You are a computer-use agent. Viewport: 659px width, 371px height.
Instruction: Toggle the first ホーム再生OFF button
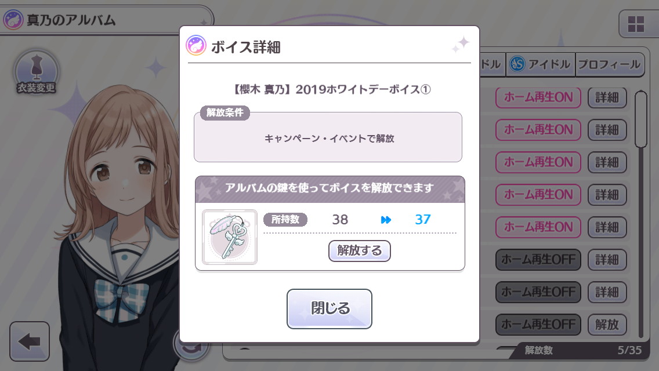point(538,260)
